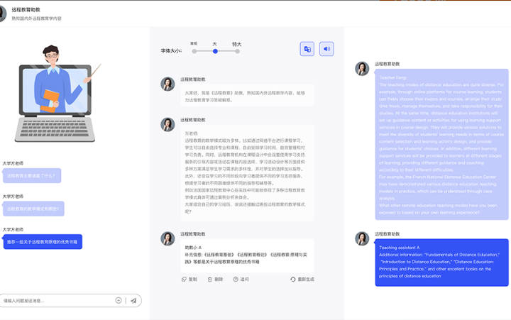511x320 pixels.
Task: Click the speaker read-aloud icon
Action: pyautogui.click(x=326, y=49)
